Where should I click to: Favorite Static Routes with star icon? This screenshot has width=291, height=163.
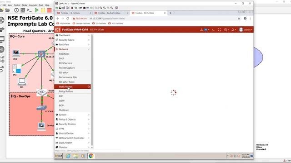89,86
